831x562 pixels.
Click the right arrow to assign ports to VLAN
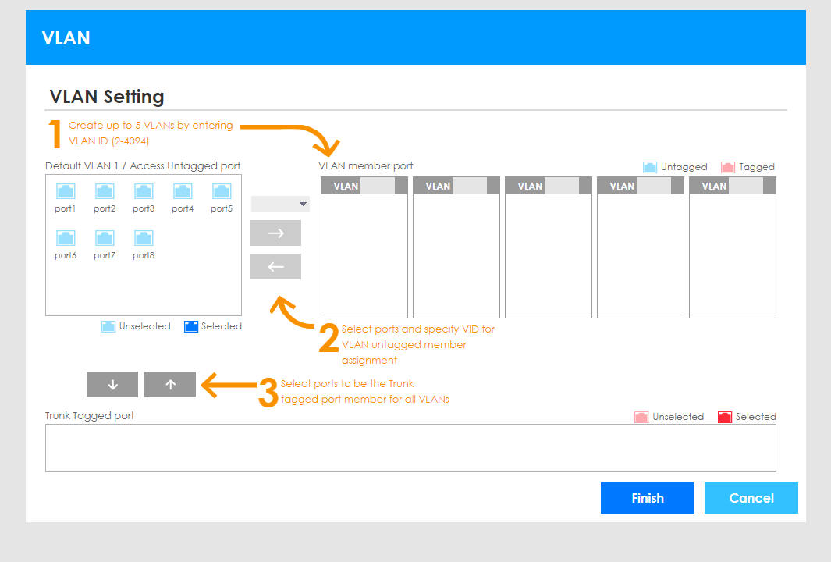point(275,233)
